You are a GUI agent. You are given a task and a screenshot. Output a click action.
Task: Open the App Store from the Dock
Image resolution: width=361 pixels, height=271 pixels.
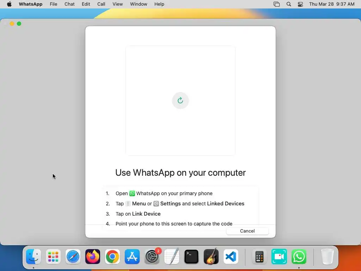point(132,257)
